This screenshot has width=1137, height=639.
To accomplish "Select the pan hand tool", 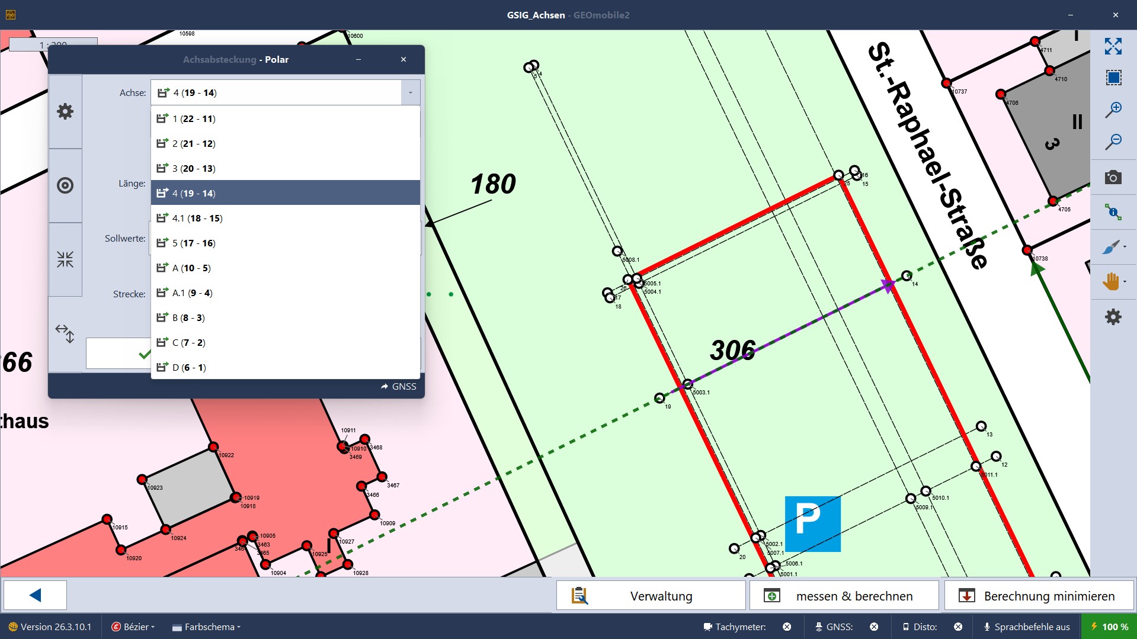I will click(x=1111, y=281).
